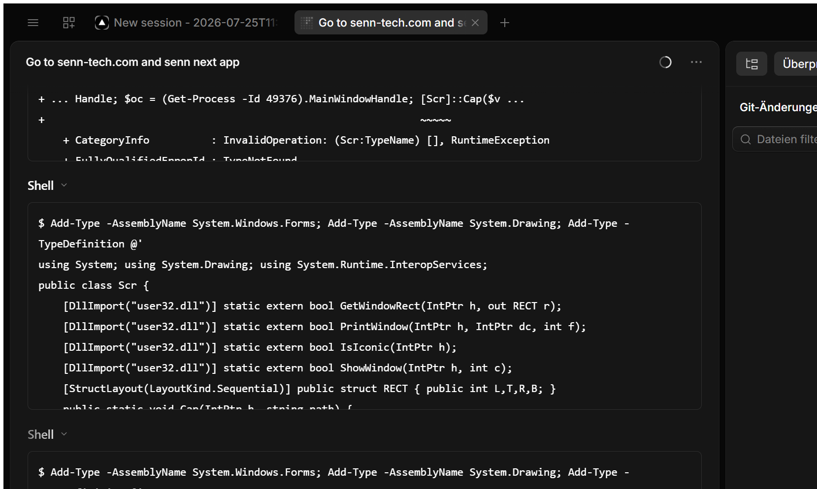The image size is (817, 489).
Task: Focus the Dateien filtern search field
Action: [x=775, y=139]
